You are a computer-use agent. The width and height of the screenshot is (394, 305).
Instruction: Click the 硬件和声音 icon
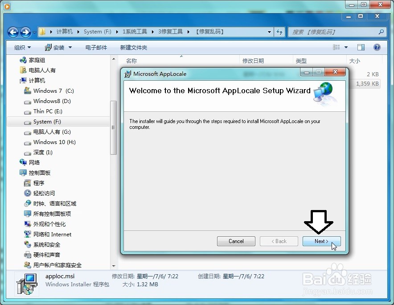click(27, 255)
